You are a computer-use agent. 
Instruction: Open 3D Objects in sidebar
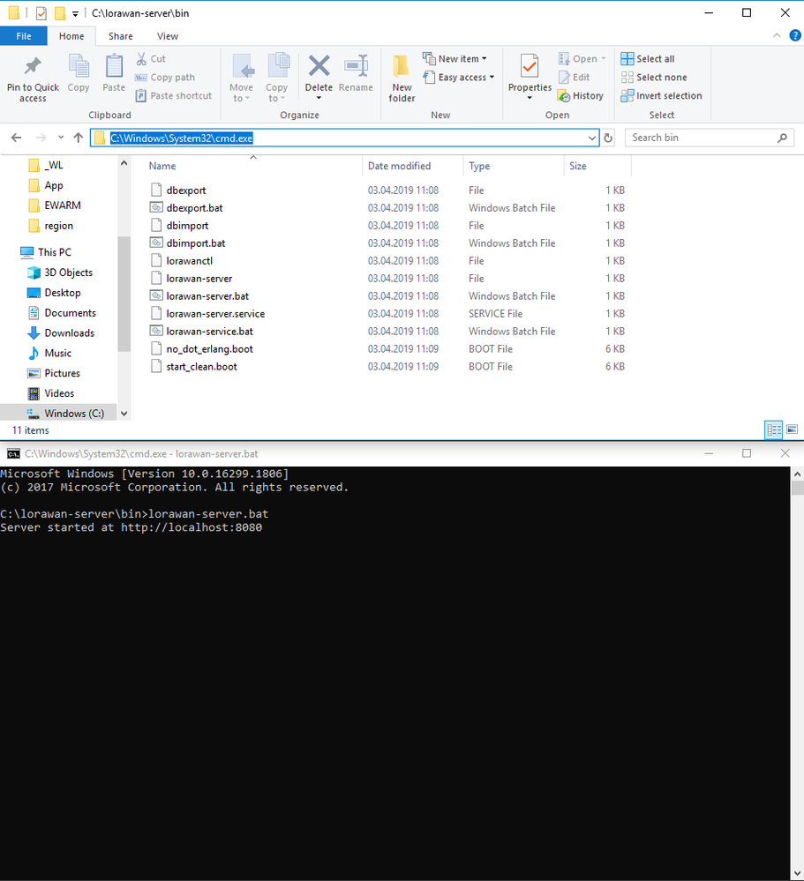69,273
